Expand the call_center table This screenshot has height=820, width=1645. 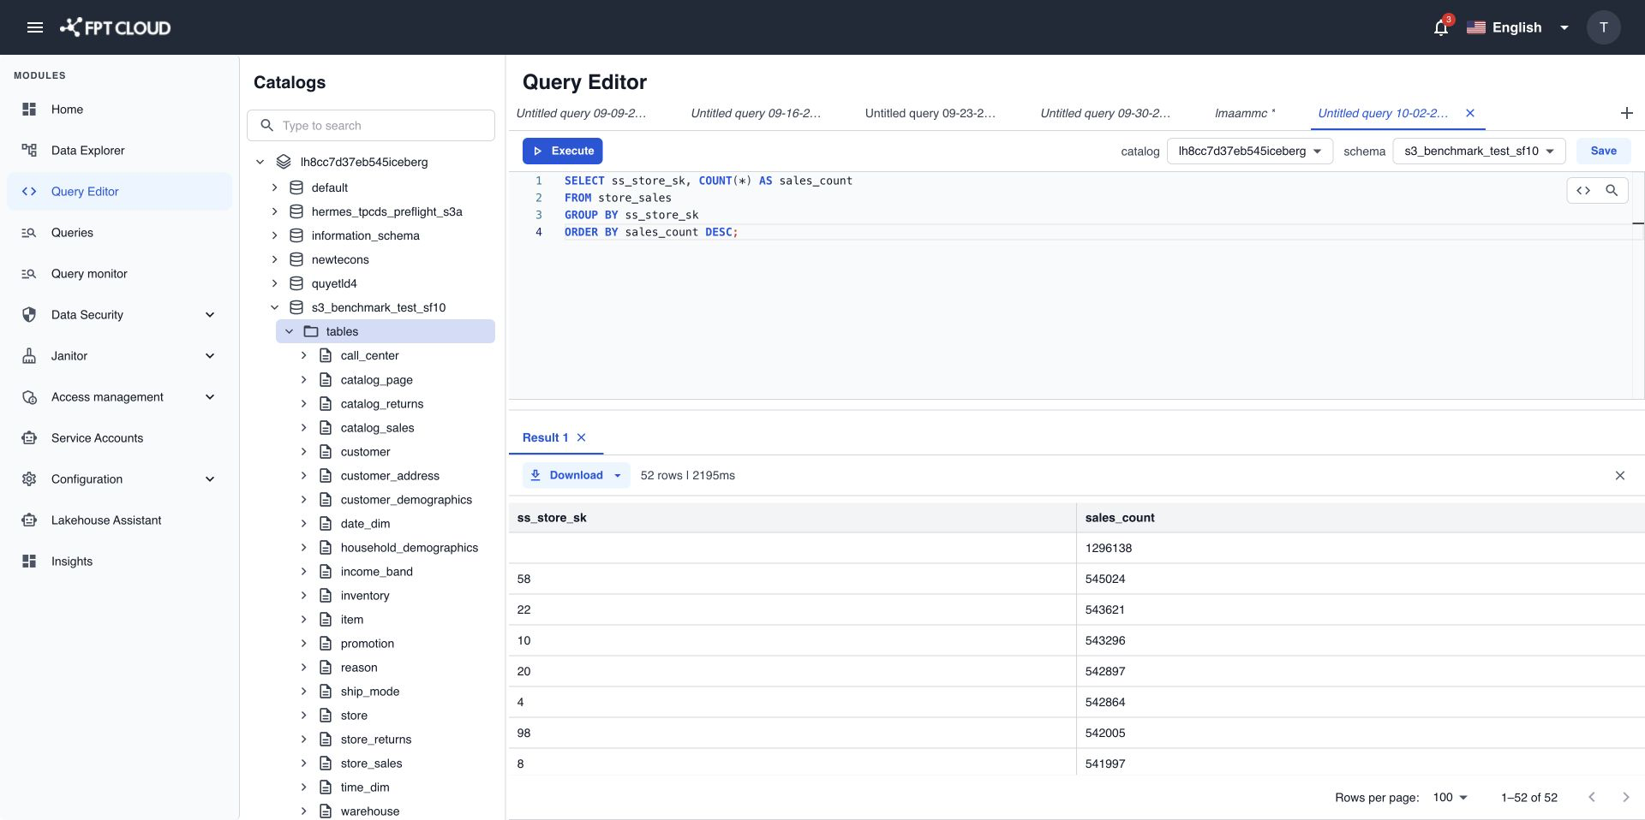303,355
